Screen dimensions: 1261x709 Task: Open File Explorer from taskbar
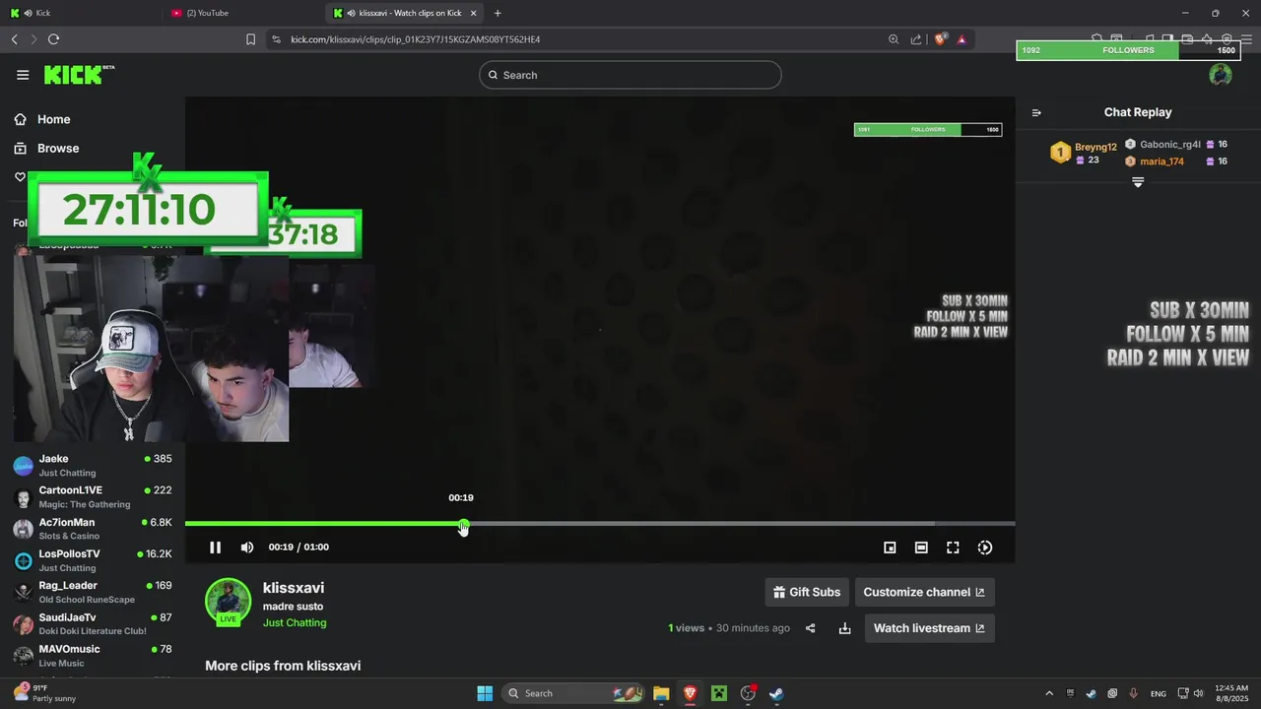pos(661,693)
